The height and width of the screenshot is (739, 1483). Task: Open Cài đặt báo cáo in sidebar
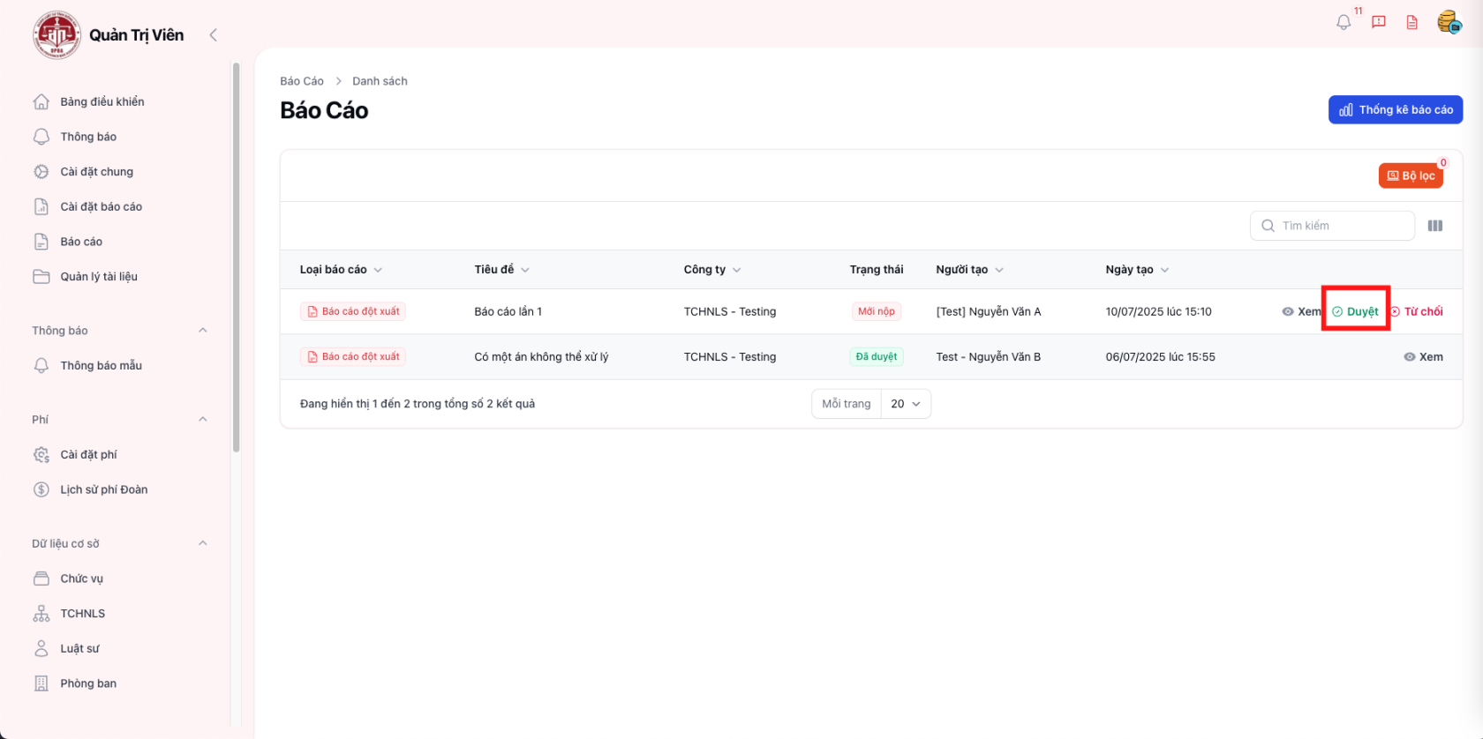pyautogui.click(x=101, y=206)
